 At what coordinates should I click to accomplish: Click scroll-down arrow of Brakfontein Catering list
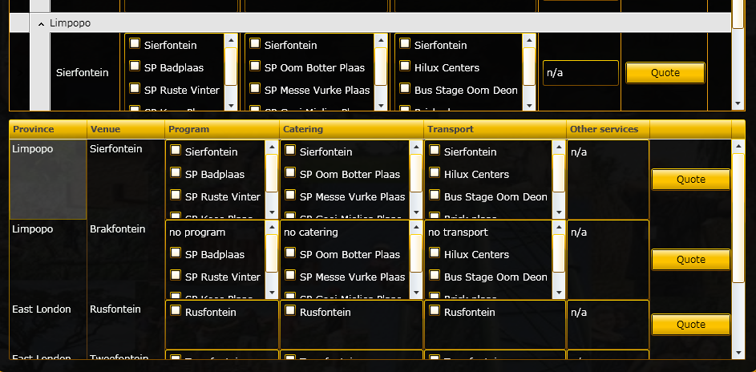coord(415,293)
